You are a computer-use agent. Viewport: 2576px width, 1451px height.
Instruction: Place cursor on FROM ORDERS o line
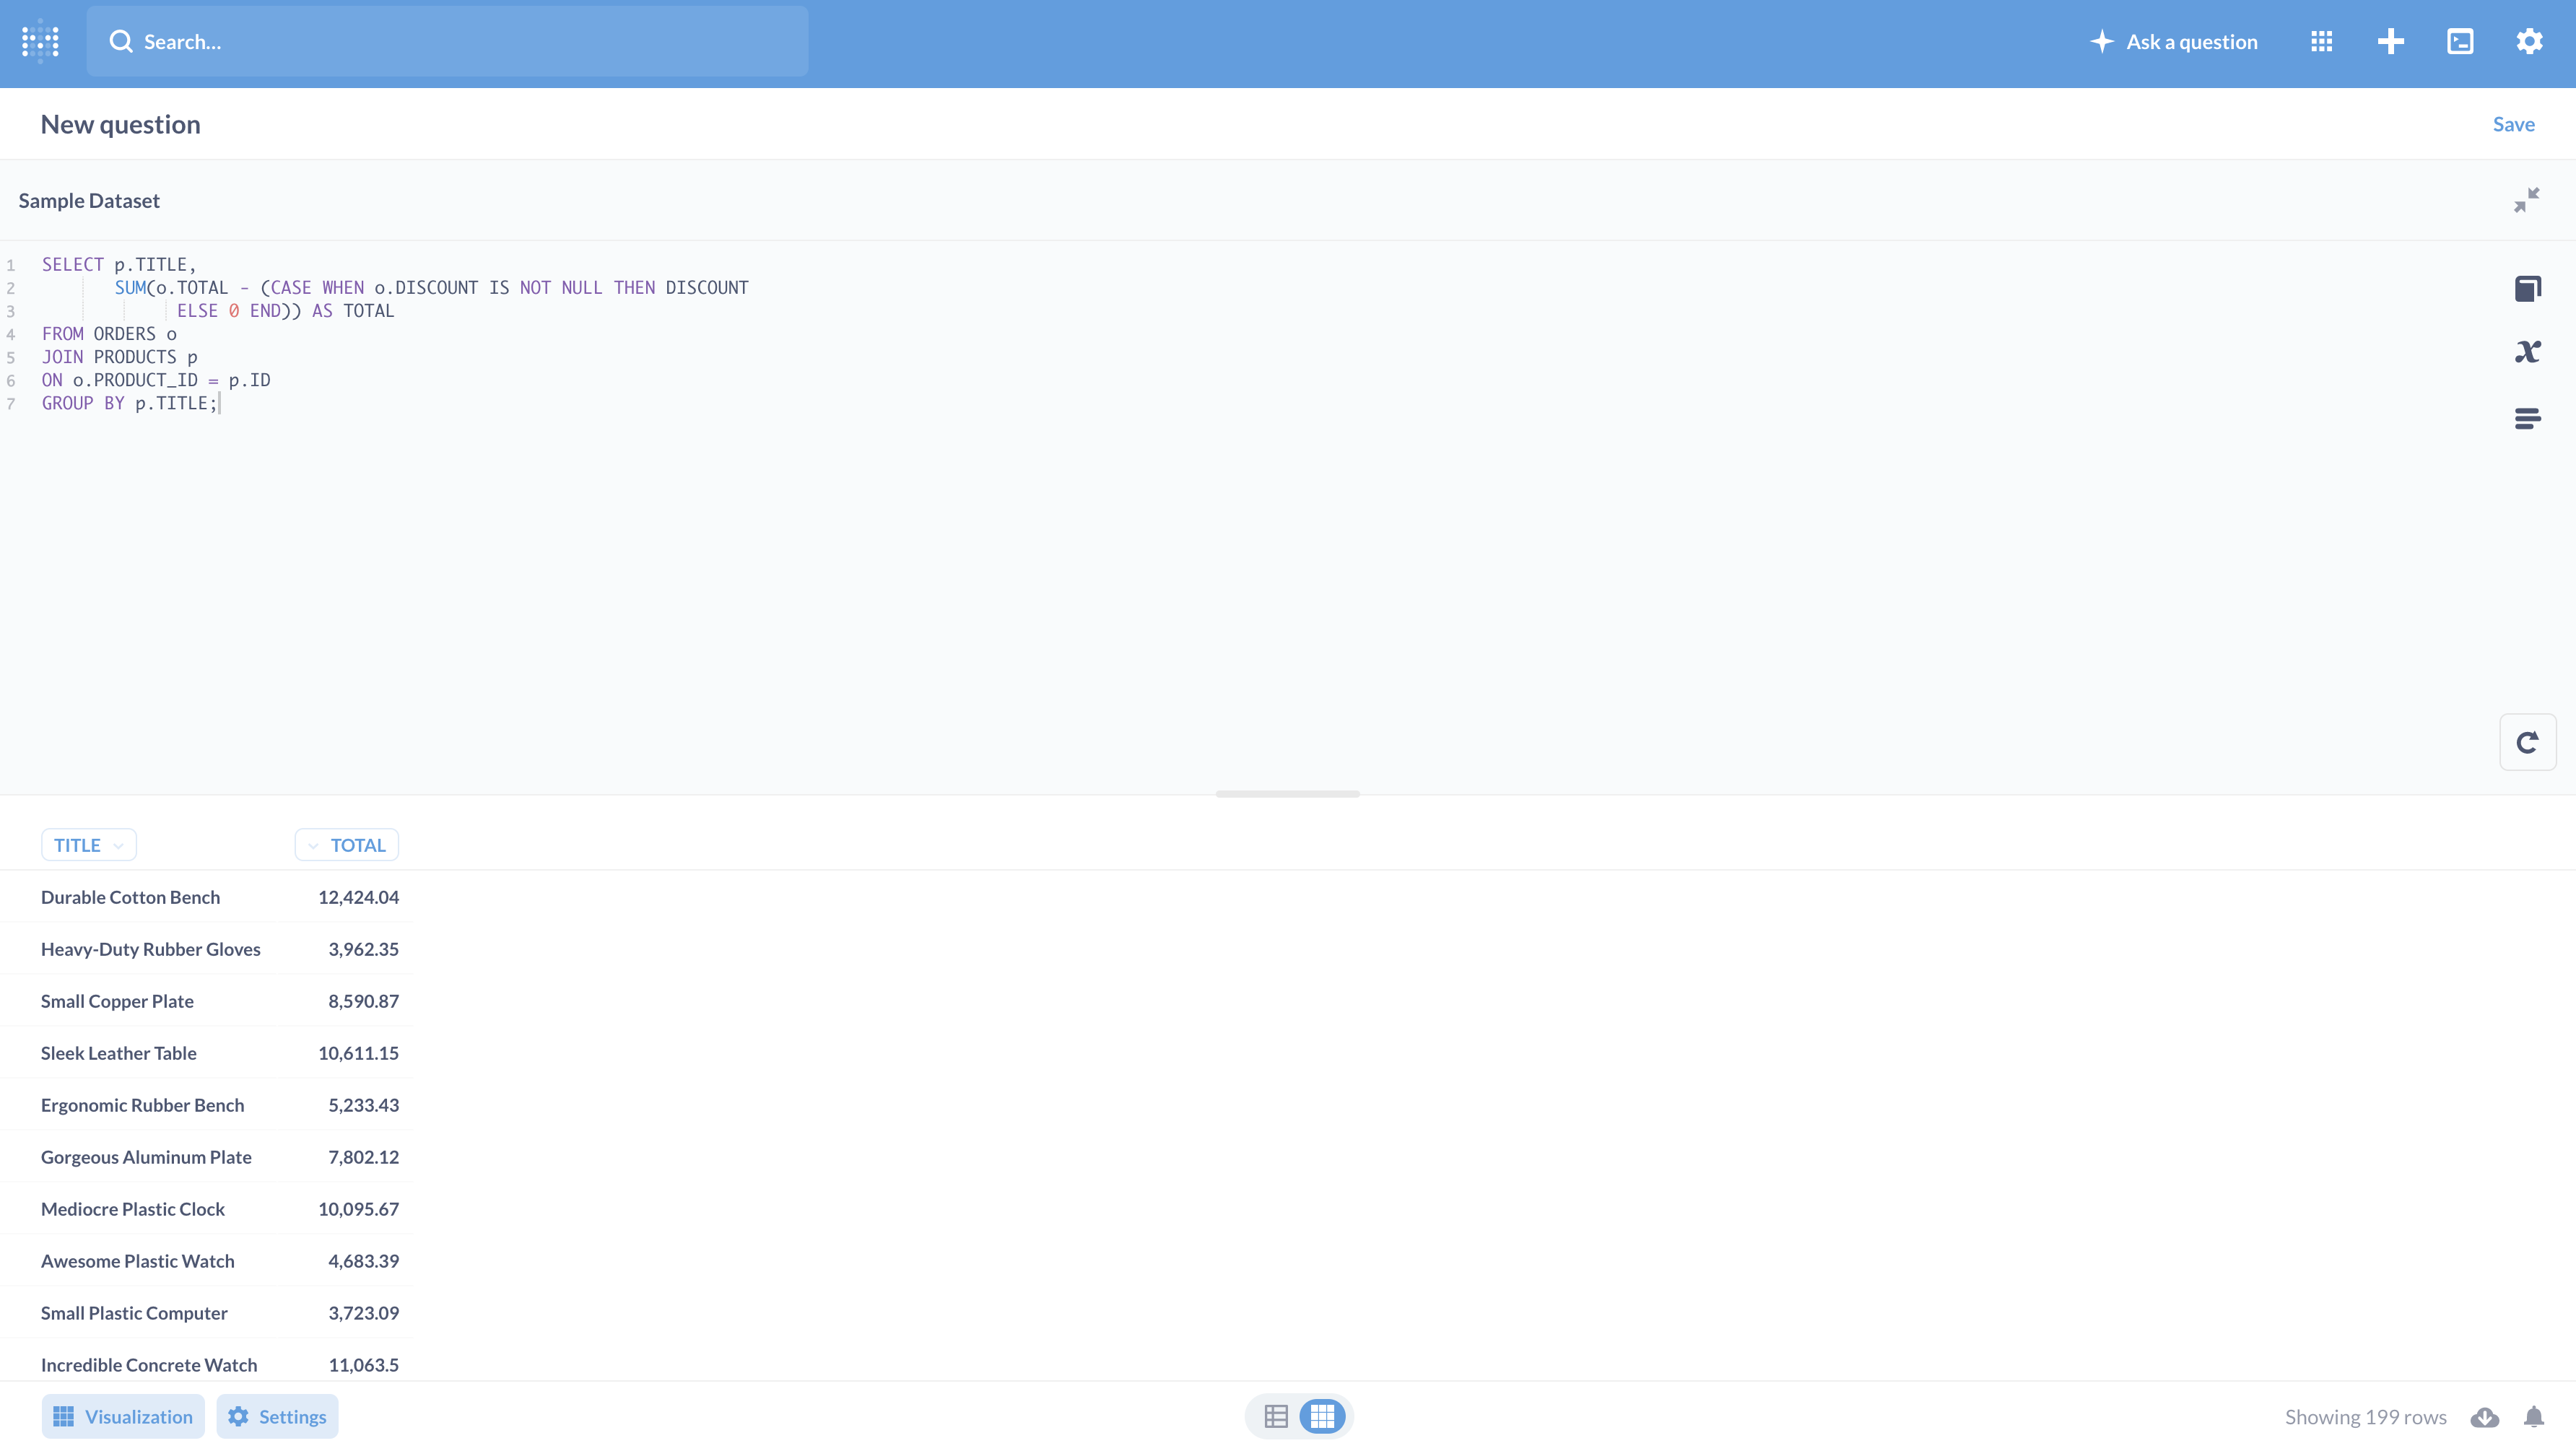coord(109,334)
